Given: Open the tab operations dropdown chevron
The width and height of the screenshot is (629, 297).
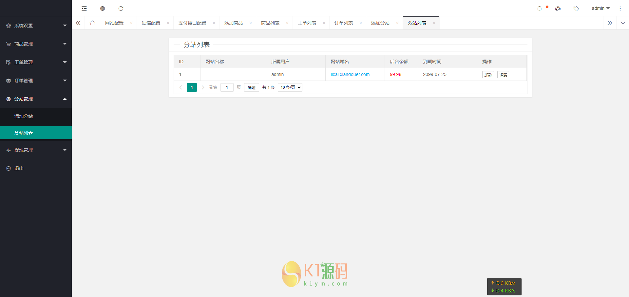Looking at the screenshot, I should (623, 23).
